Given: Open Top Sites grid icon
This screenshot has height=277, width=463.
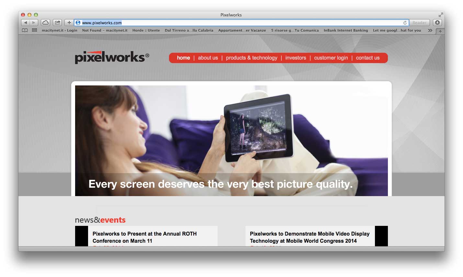Looking at the screenshot, I should 34,30.
